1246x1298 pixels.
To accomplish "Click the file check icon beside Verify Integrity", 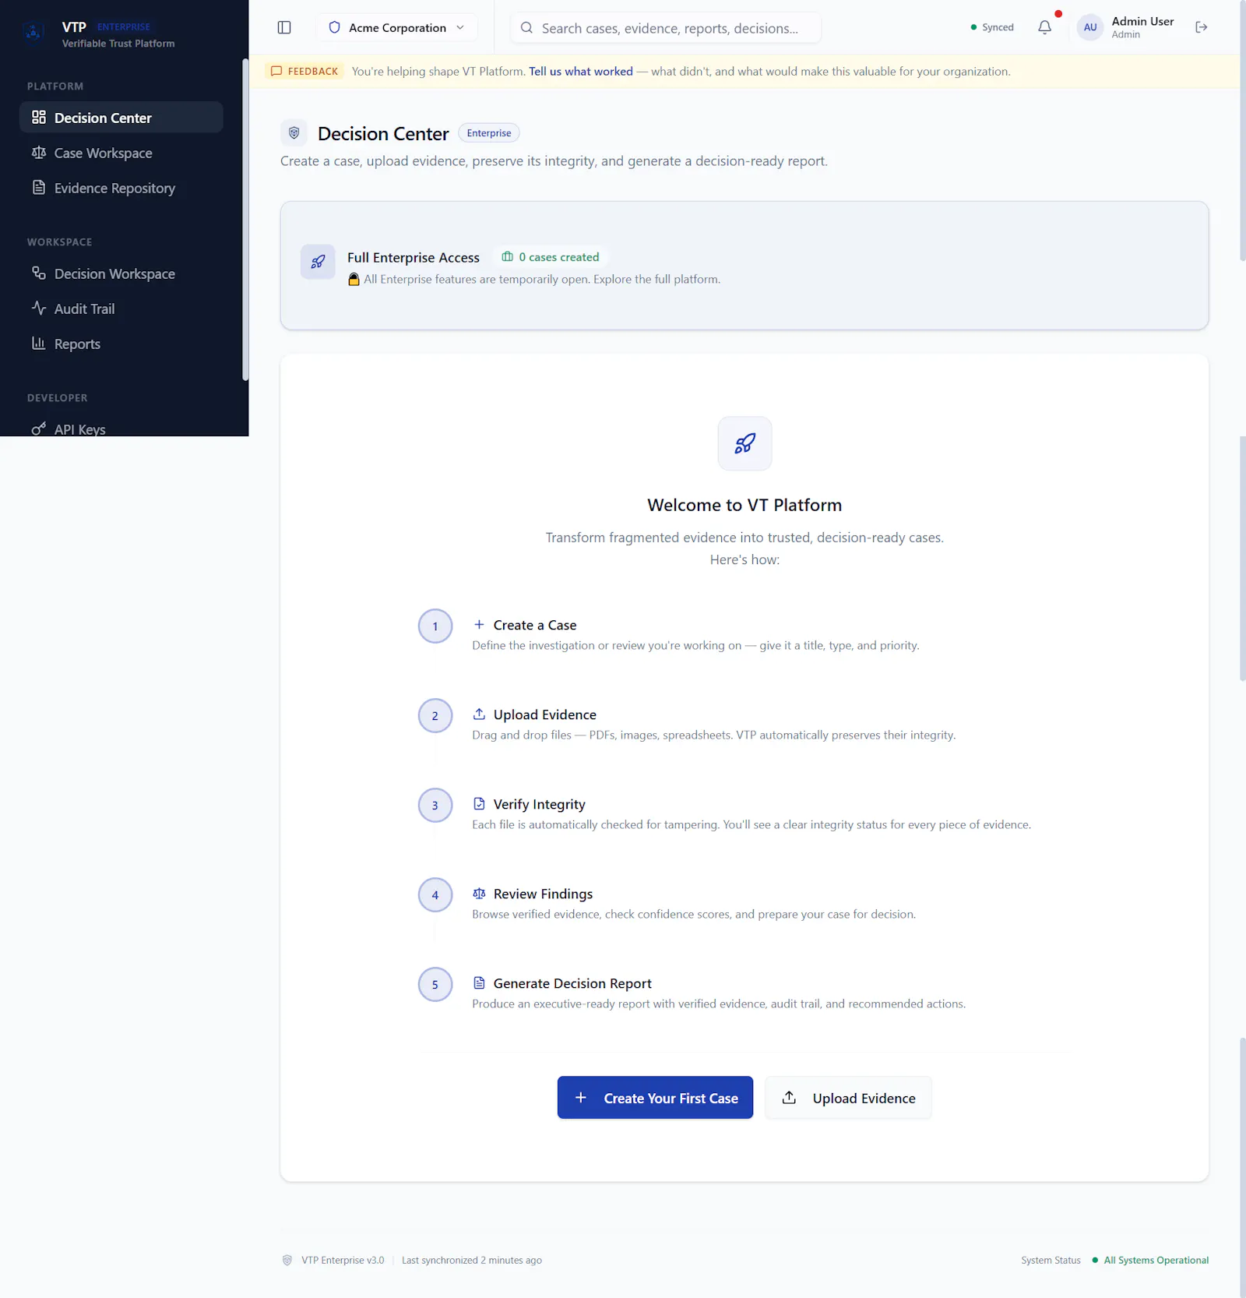I will pos(479,804).
